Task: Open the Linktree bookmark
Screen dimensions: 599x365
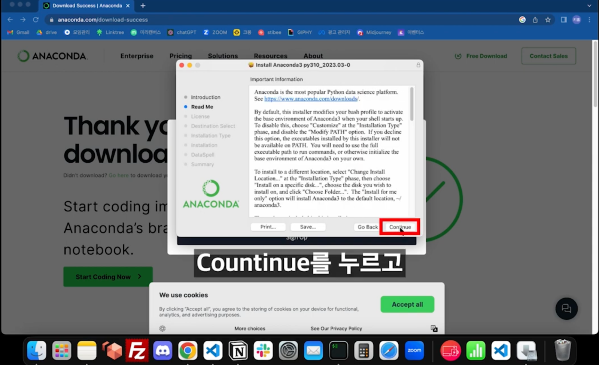Action: click(110, 32)
